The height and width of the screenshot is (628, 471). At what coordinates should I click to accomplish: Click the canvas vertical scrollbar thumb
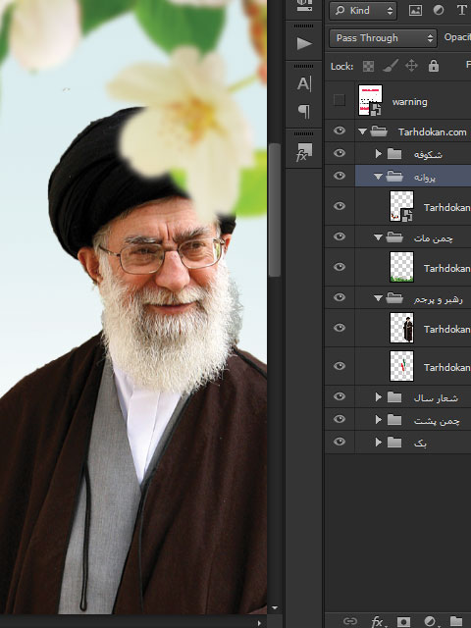click(275, 210)
